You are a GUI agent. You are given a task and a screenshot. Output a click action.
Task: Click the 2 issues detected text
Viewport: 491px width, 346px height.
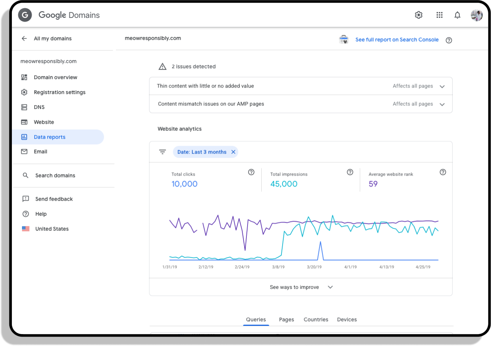[x=194, y=66]
